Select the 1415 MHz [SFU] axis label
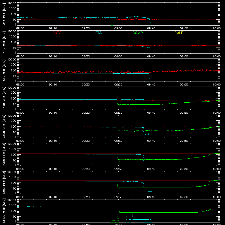This screenshot has width=225, height=225. coord(4,98)
